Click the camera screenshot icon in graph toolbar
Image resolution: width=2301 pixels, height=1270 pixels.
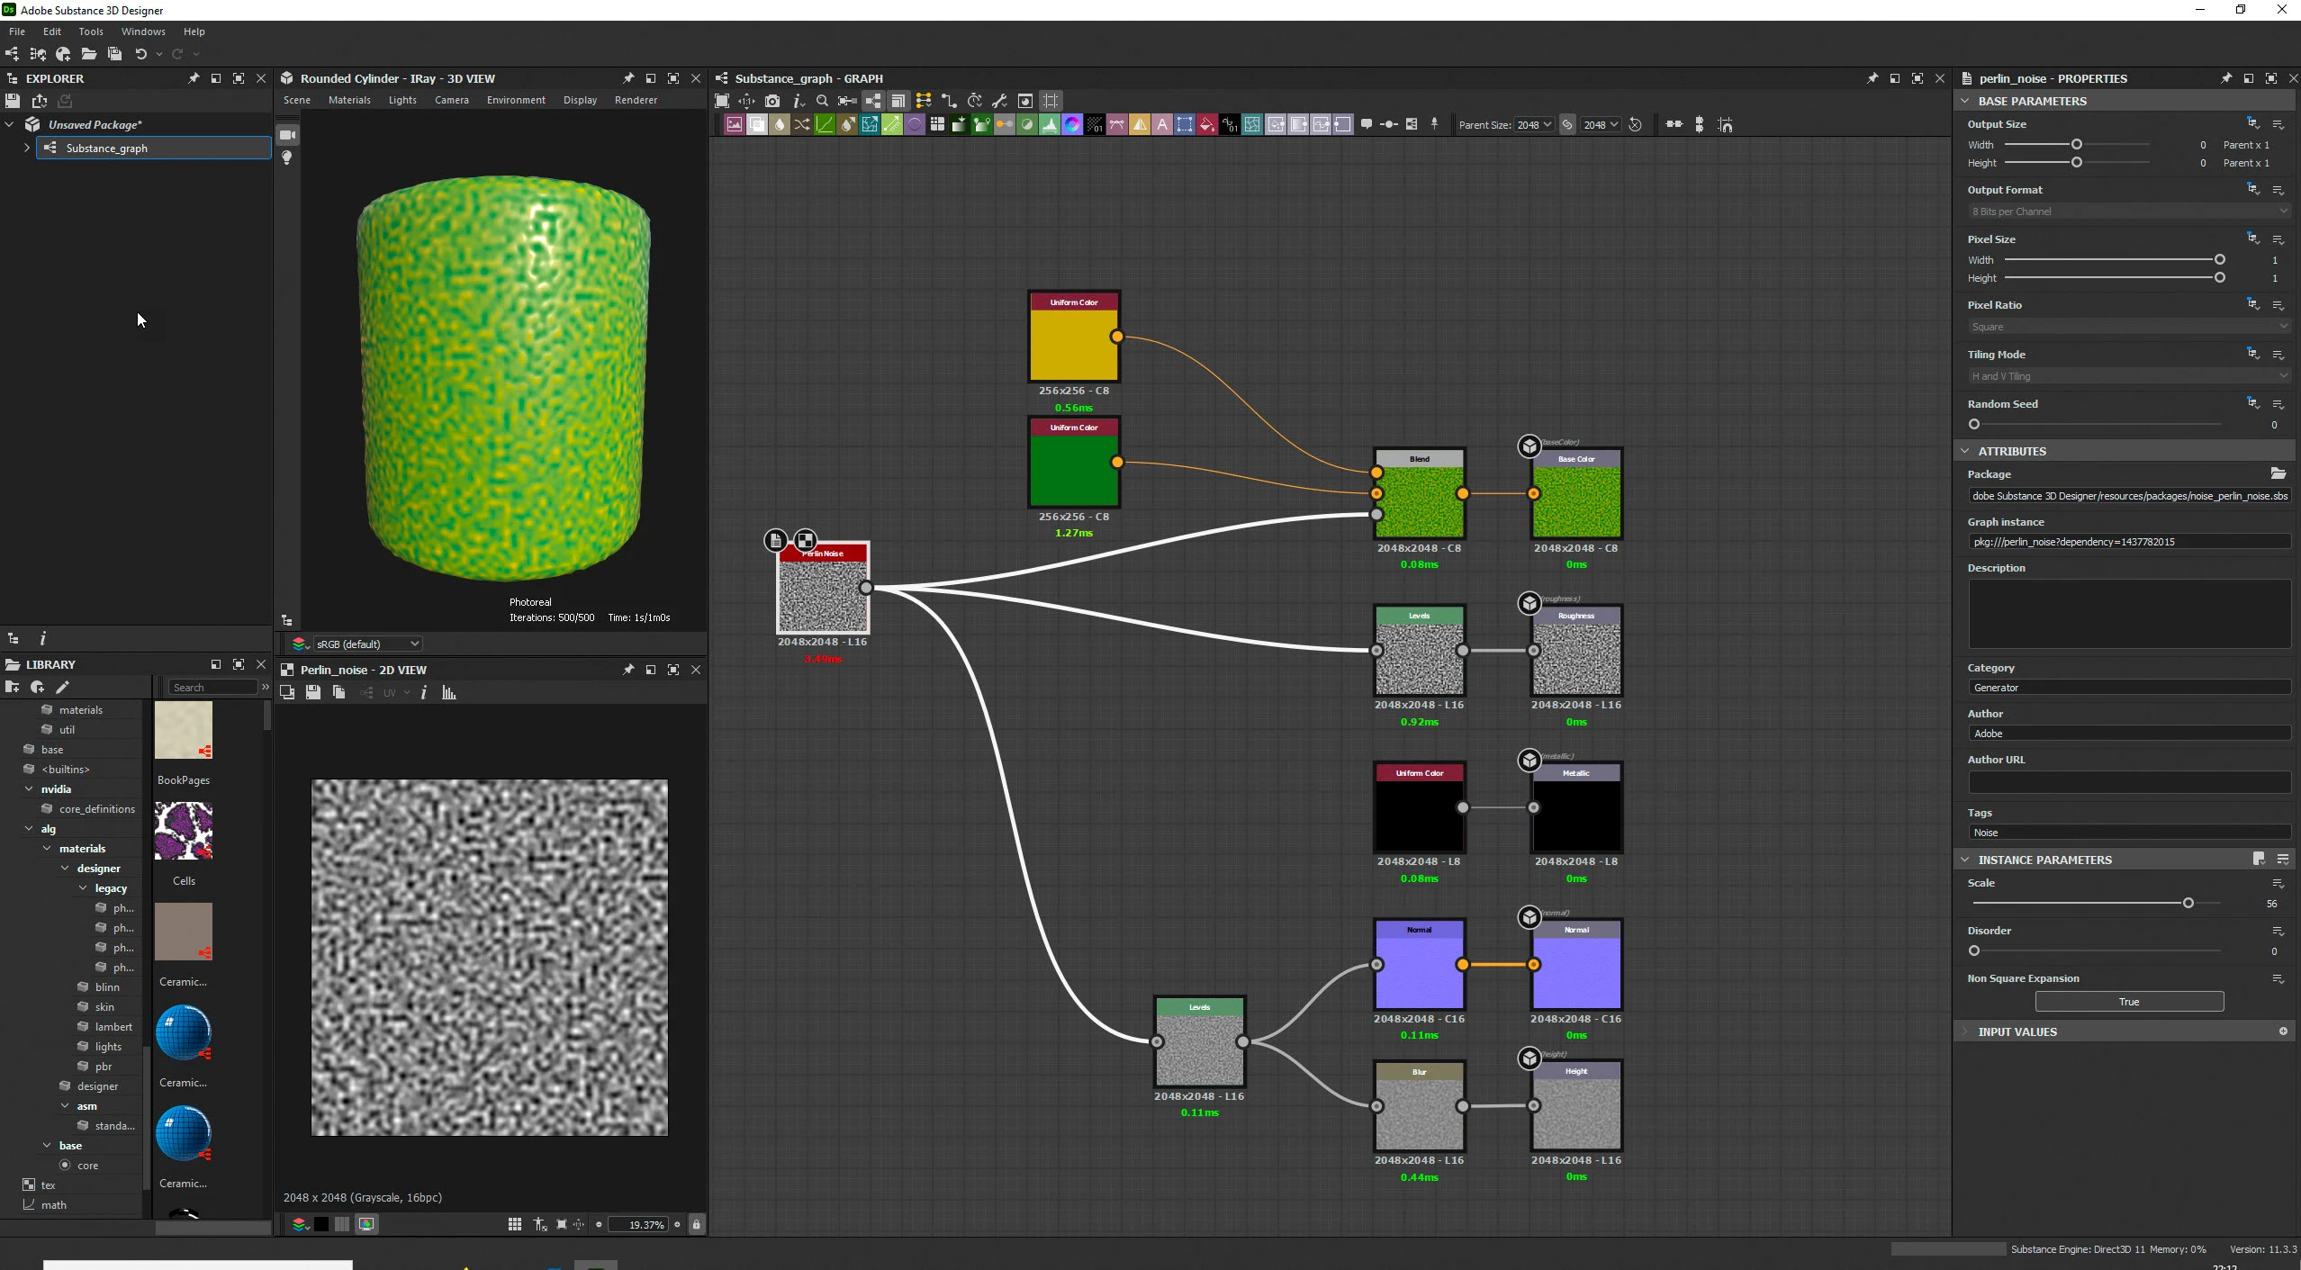click(x=772, y=101)
